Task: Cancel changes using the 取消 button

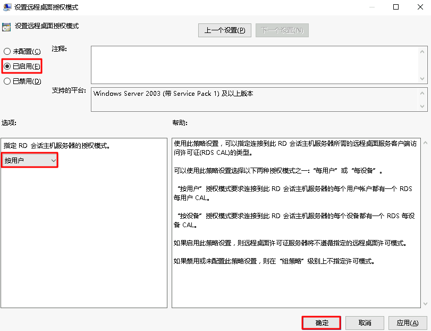Action: coord(365,323)
